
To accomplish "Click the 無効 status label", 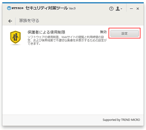I will click(x=103, y=32).
